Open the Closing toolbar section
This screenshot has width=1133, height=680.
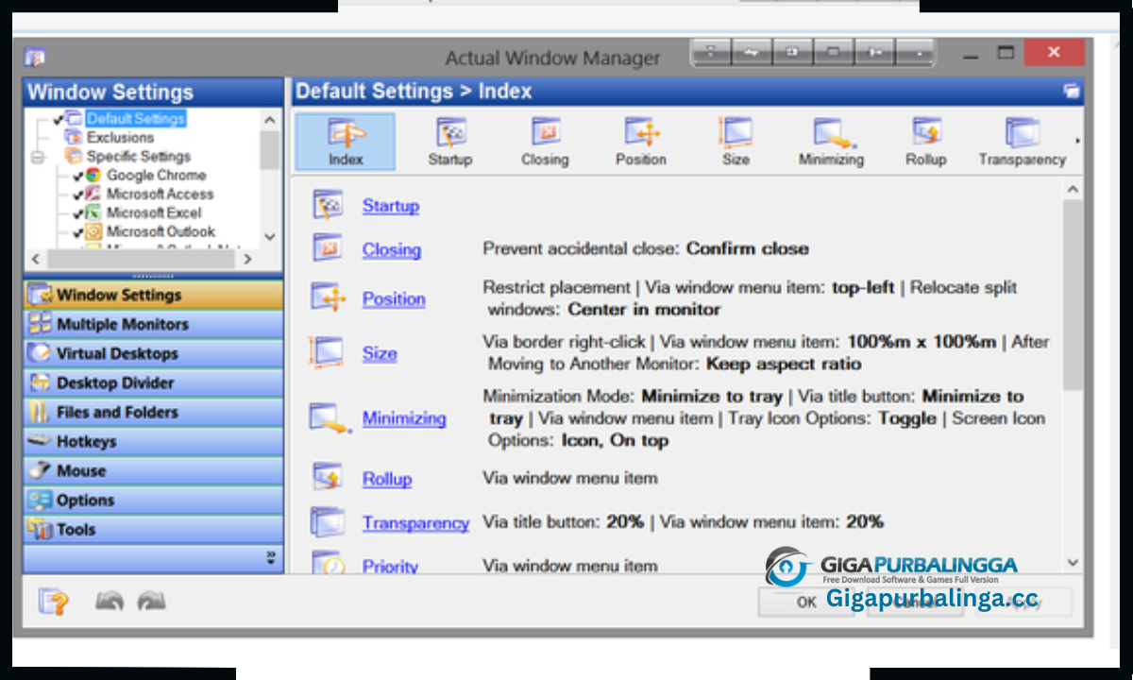tap(545, 142)
